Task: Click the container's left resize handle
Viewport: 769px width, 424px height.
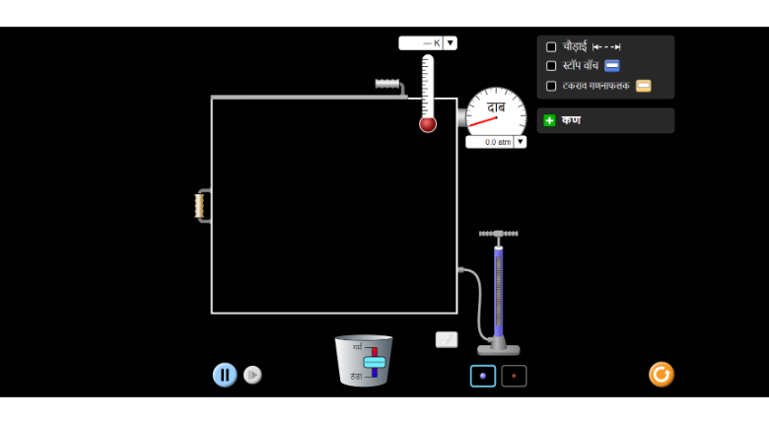Action: tap(201, 205)
